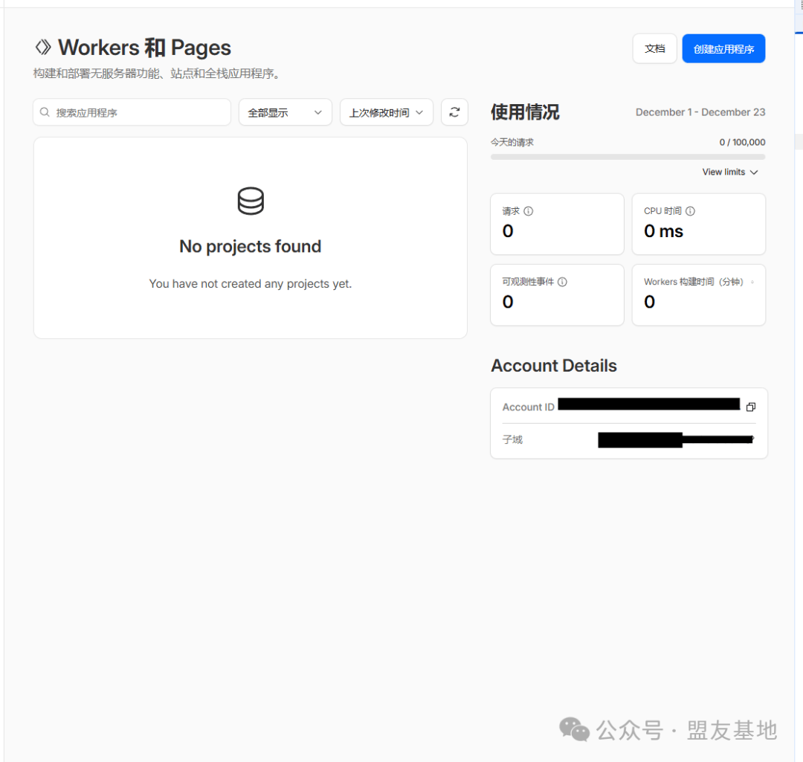Click the 文档 button
Image resolution: width=803 pixels, height=762 pixels.
point(654,49)
